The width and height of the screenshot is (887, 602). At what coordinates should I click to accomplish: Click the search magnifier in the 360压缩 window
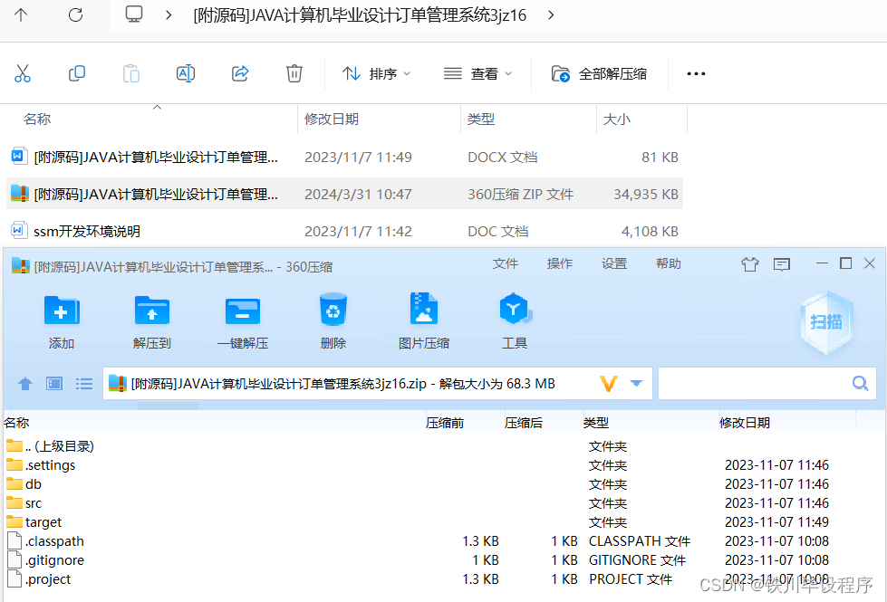pos(860,383)
